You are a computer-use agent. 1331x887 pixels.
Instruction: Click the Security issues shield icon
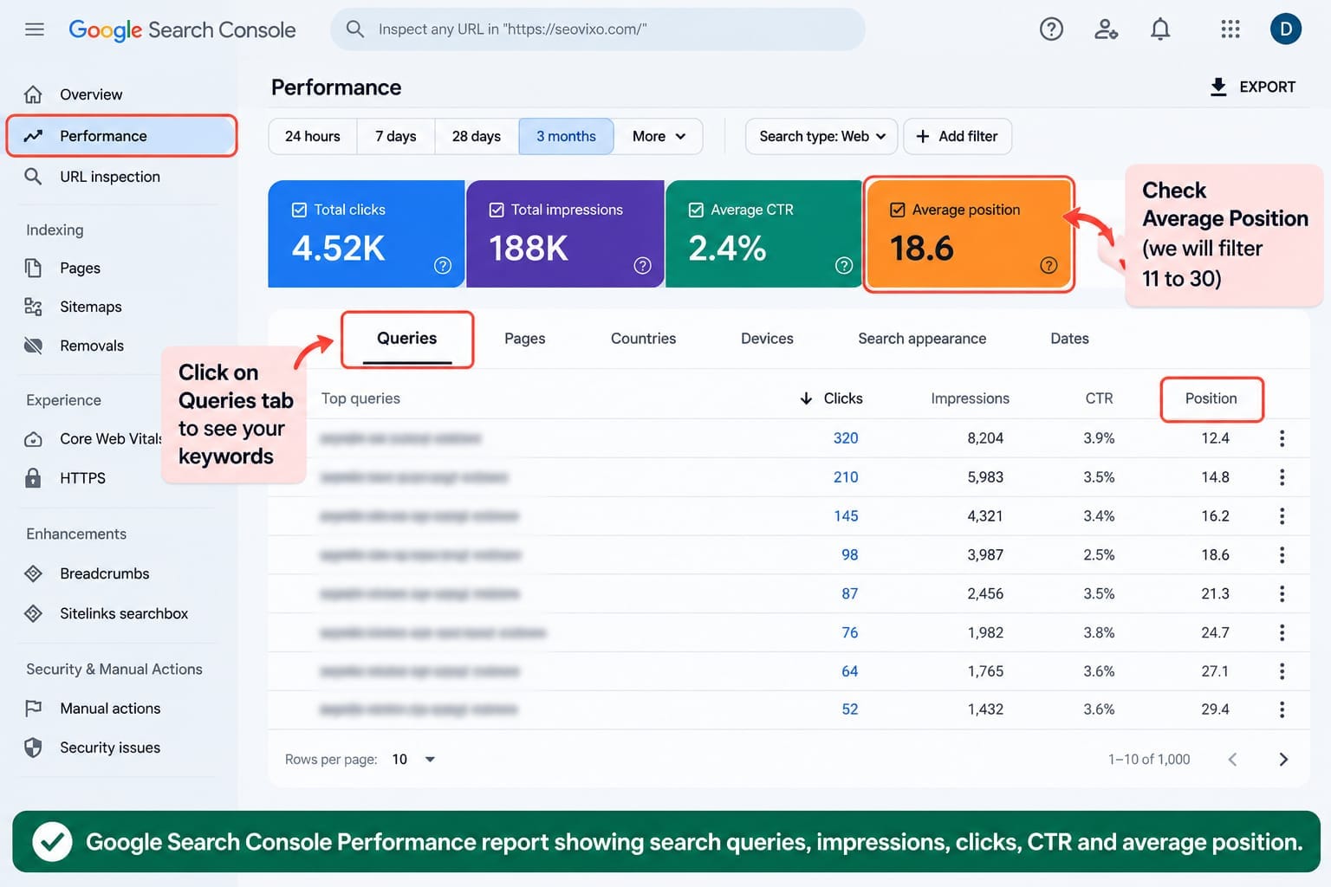click(x=33, y=748)
